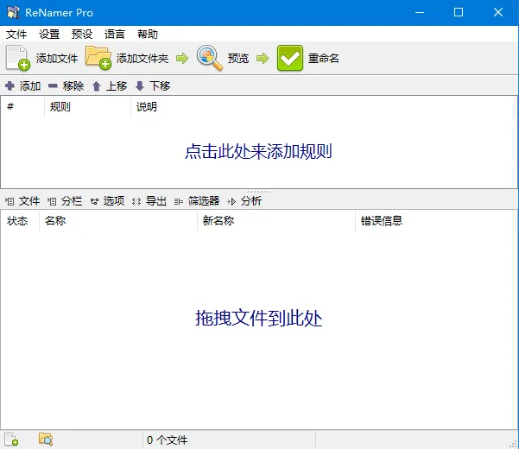
Task: Open the 语言 menu
Action: (115, 34)
